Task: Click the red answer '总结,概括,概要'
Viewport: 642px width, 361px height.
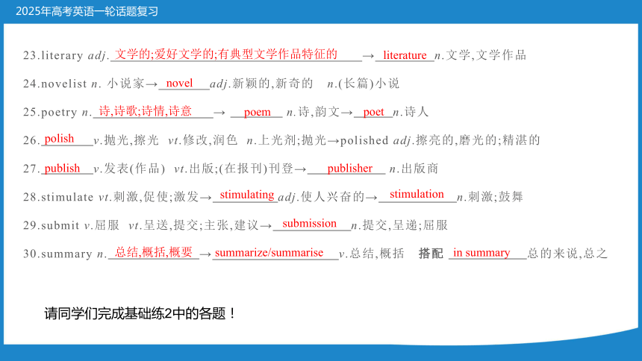Action: (154, 252)
